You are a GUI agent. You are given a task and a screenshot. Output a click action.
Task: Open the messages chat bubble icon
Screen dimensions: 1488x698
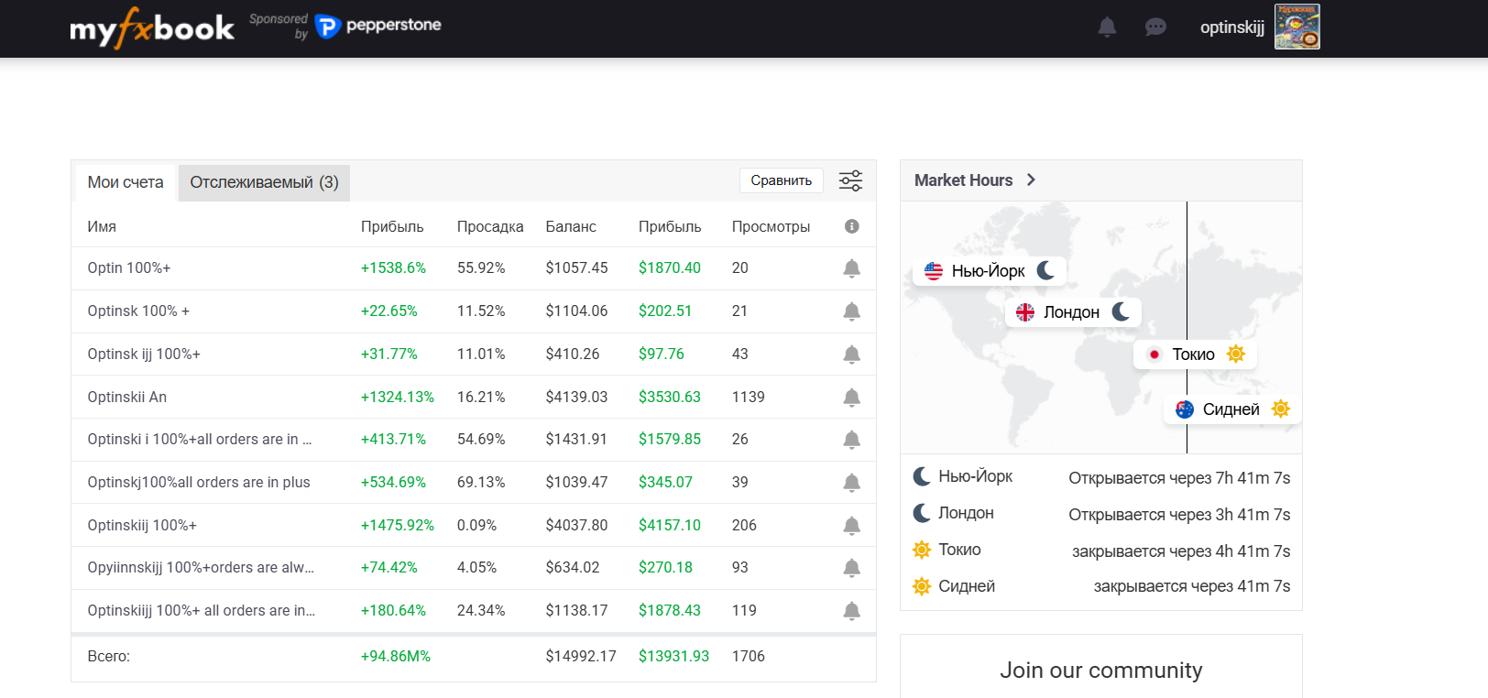click(x=1155, y=27)
